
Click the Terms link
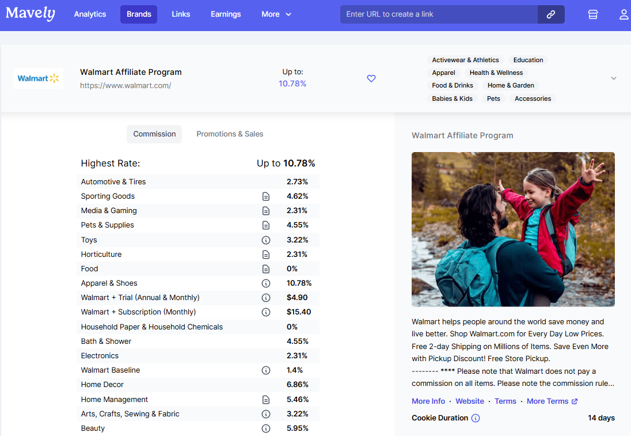(x=505, y=401)
